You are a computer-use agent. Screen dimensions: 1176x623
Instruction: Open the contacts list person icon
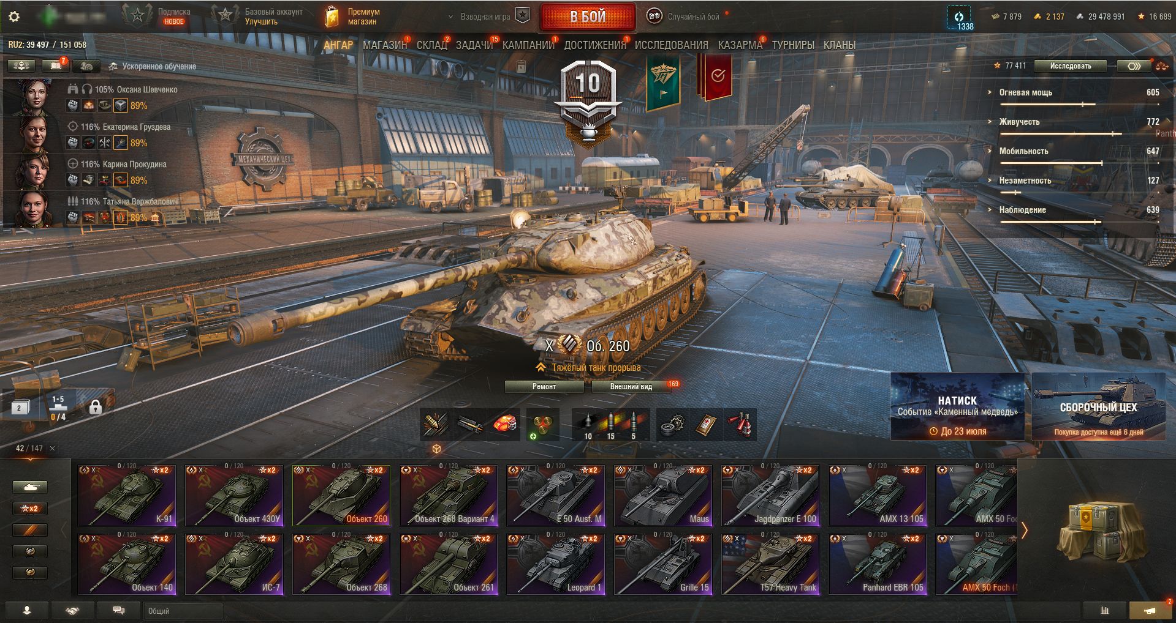[27, 610]
